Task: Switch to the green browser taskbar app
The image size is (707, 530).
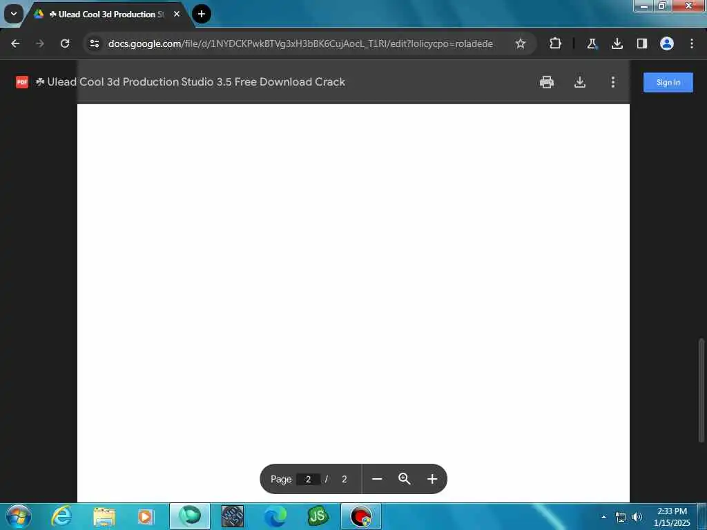Action: tap(190, 516)
